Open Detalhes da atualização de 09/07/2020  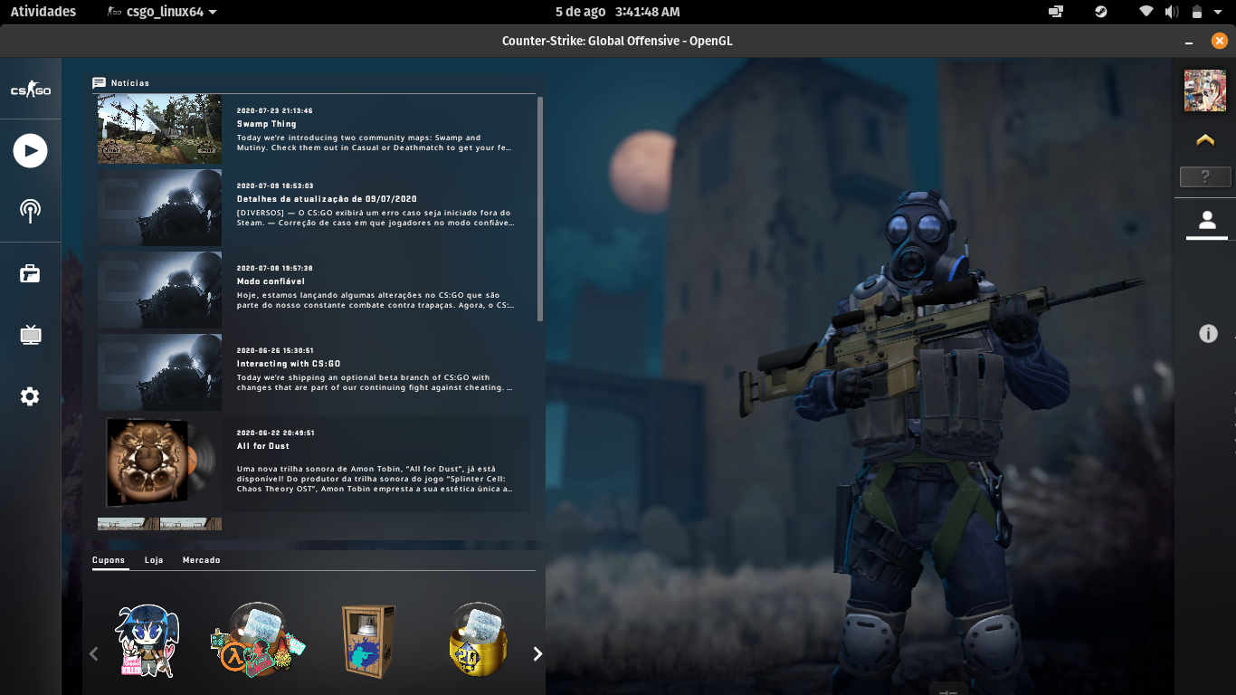[314, 207]
